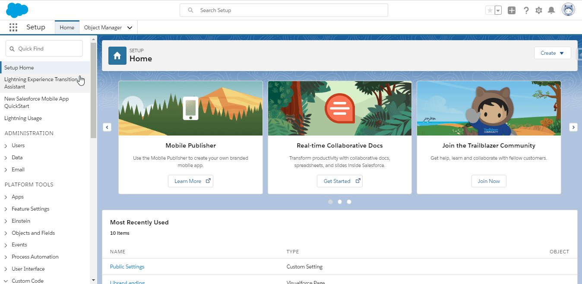Viewport: 582px width, 284px height.
Task: Click the Trailblazer Community card image
Action: (489, 108)
